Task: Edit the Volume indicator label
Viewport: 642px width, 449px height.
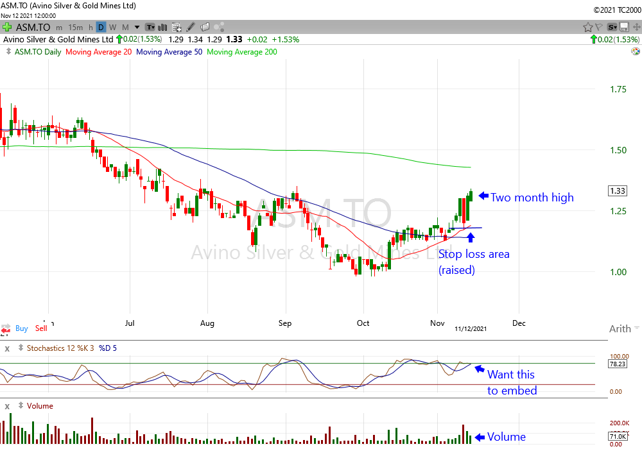Action: [x=40, y=405]
